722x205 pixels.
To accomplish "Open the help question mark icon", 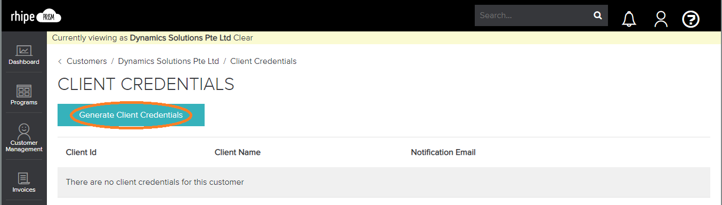I will click(691, 20).
